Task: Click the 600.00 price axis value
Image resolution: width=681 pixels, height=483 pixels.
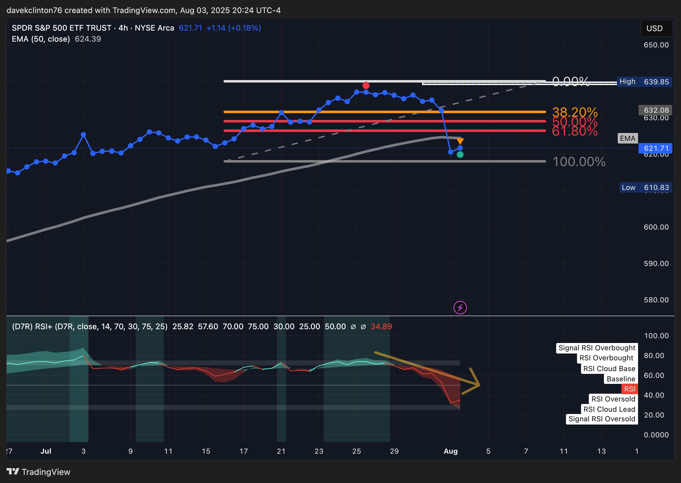Action: [x=656, y=227]
